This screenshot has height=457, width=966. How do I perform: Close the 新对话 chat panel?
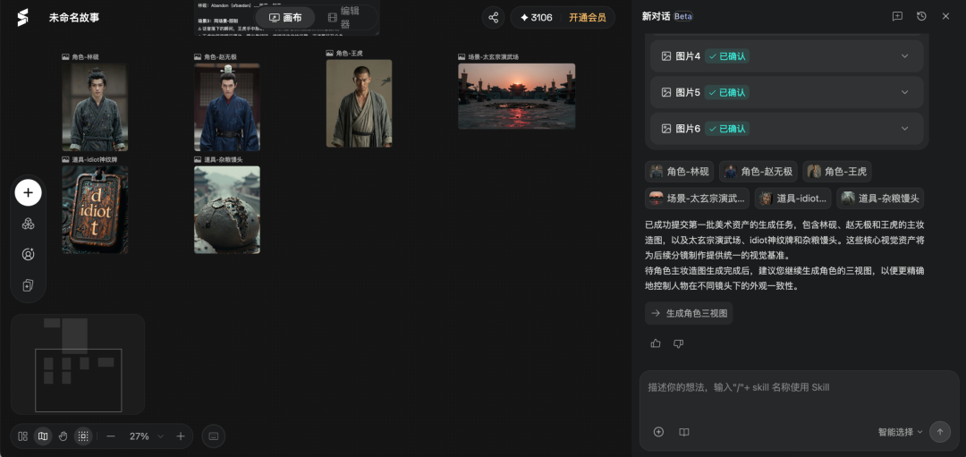coord(945,17)
